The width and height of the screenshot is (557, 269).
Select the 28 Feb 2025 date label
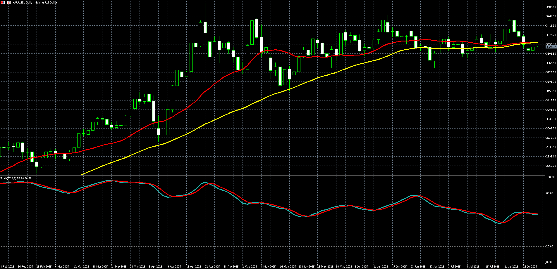(44, 267)
